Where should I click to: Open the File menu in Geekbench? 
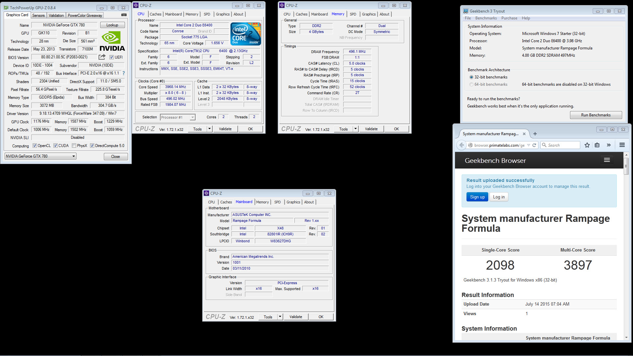pos(468,18)
